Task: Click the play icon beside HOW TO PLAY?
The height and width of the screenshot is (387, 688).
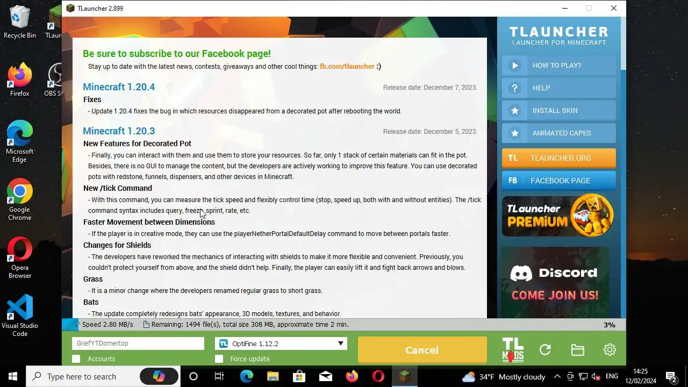Action: 515,66
